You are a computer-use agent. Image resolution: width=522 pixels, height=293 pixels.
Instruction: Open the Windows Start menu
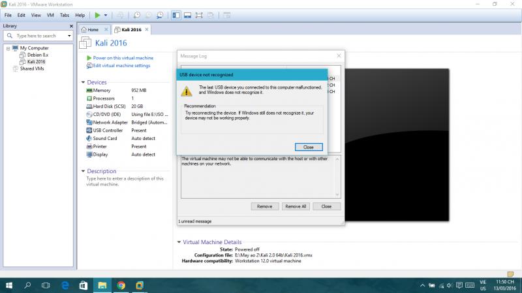click(x=9, y=285)
